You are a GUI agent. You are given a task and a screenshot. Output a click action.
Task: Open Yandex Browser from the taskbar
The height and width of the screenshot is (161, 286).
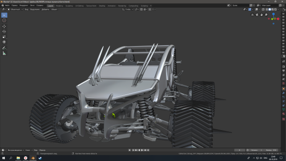(25, 158)
